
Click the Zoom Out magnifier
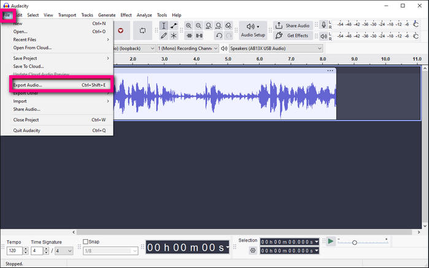point(198,26)
